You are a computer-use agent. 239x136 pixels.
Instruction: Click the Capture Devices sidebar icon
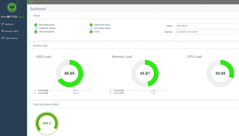click(3, 38)
